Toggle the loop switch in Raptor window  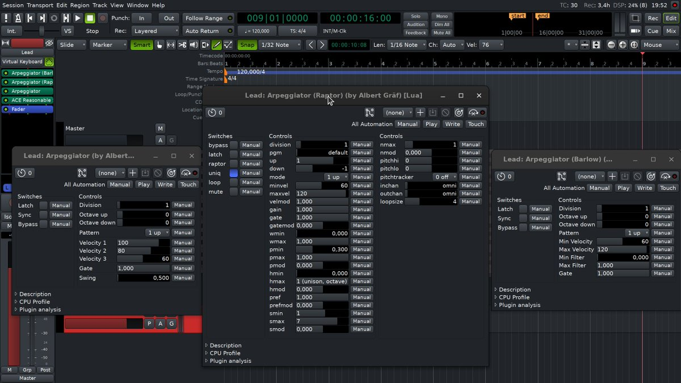pos(234,183)
